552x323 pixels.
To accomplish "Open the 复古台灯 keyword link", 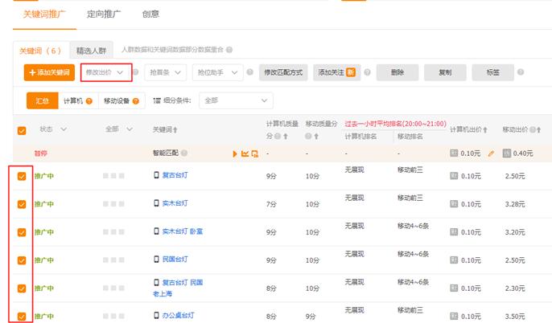I will click(x=175, y=175).
